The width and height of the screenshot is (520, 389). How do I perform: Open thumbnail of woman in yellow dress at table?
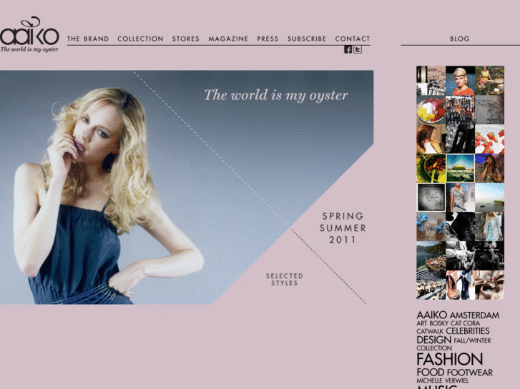pyautogui.click(x=489, y=81)
